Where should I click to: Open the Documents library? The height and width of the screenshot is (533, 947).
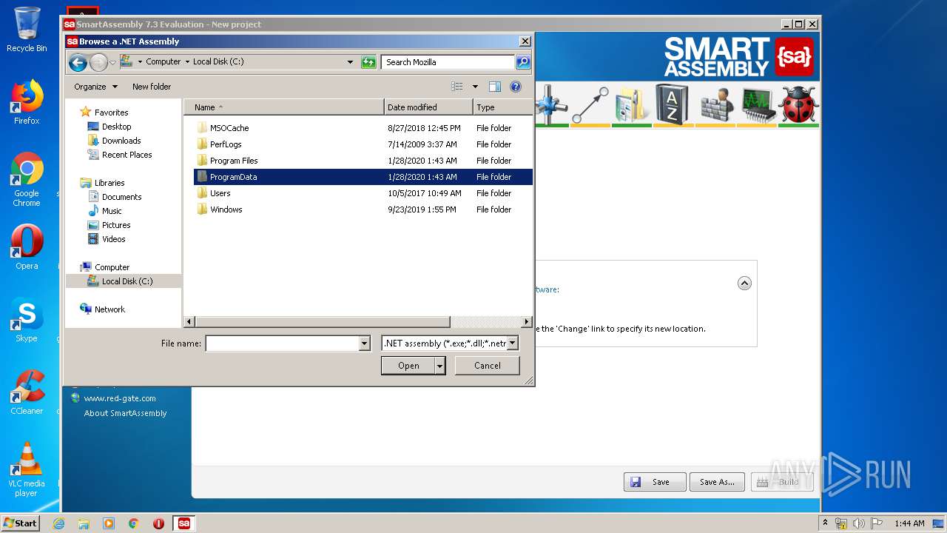point(121,197)
